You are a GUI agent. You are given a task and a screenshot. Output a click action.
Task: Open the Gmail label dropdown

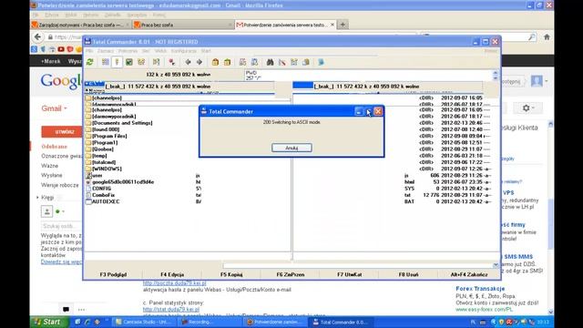pyautogui.click(x=55, y=108)
